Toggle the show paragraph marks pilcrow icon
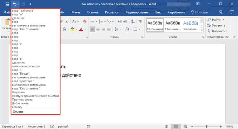 pyautogui.click(x=141, y=21)
